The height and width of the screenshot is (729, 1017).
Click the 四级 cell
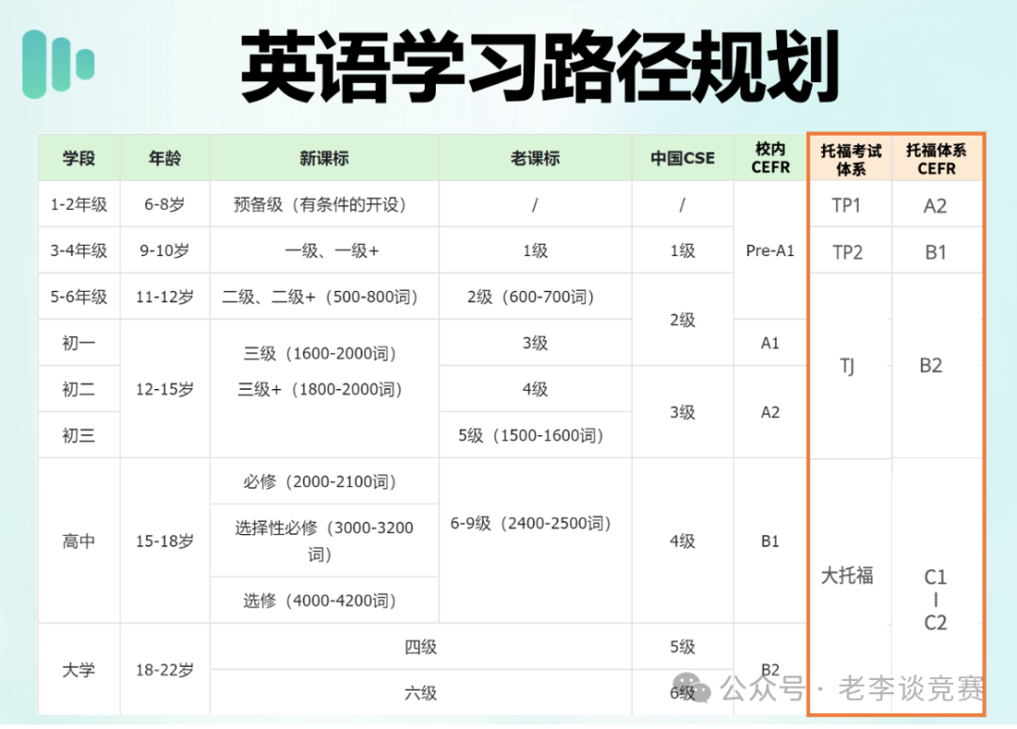tap(421, 646)
